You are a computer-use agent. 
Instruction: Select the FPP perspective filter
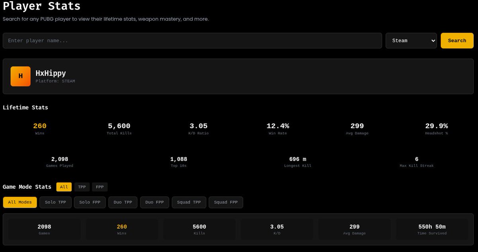pos(100,187)
